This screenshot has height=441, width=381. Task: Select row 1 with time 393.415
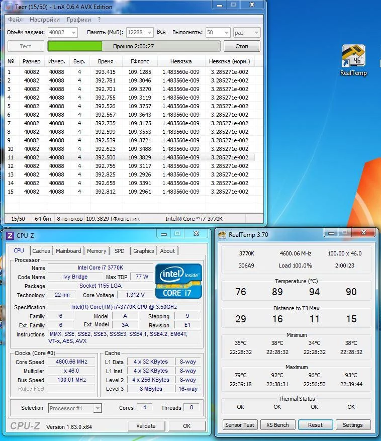click(x=130, y=72)
